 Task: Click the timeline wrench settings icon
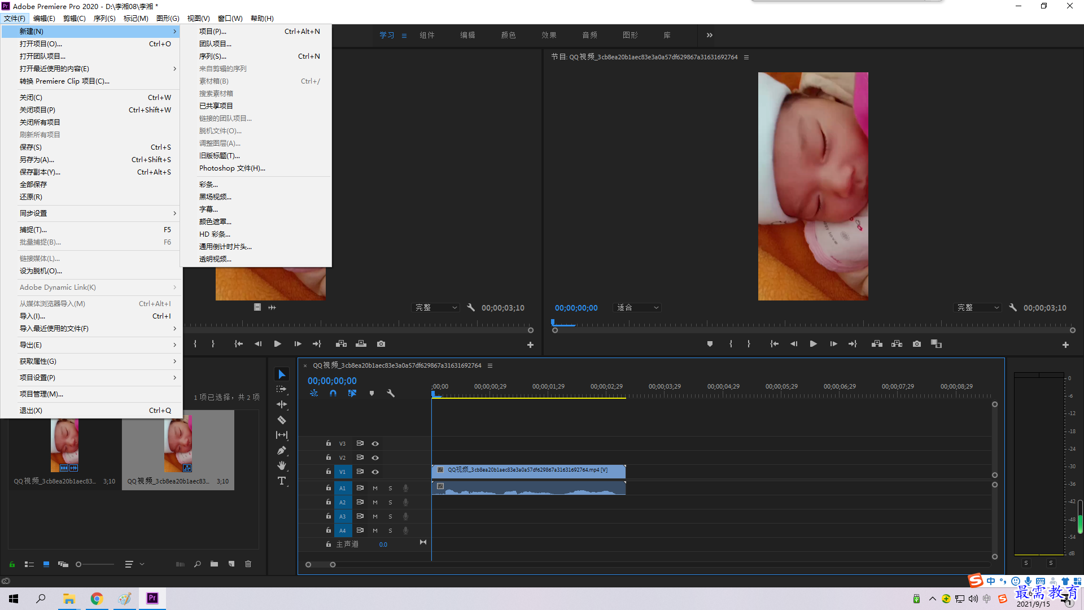[x=391, y=393]
